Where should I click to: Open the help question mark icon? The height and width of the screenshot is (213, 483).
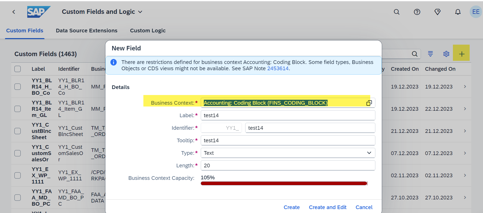(417, 12)
